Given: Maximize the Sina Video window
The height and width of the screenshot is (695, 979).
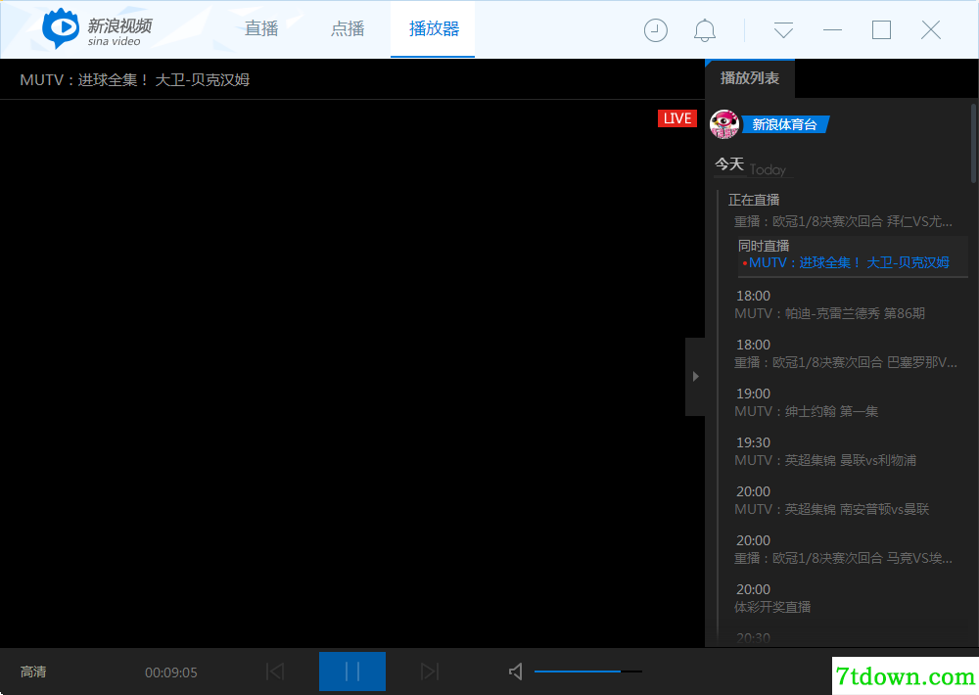Looking at the screenshot, I should tap(881, 30).
